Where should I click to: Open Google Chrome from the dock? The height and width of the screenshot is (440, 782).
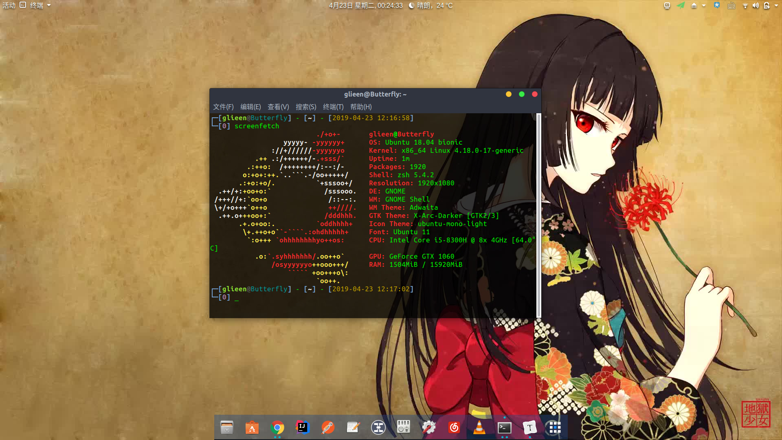coord(277,427)
